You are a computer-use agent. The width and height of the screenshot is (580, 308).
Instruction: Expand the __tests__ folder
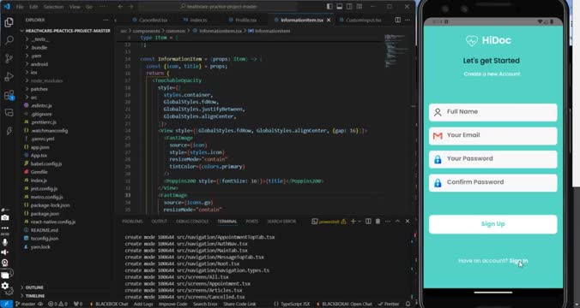(x=40, y=39)
